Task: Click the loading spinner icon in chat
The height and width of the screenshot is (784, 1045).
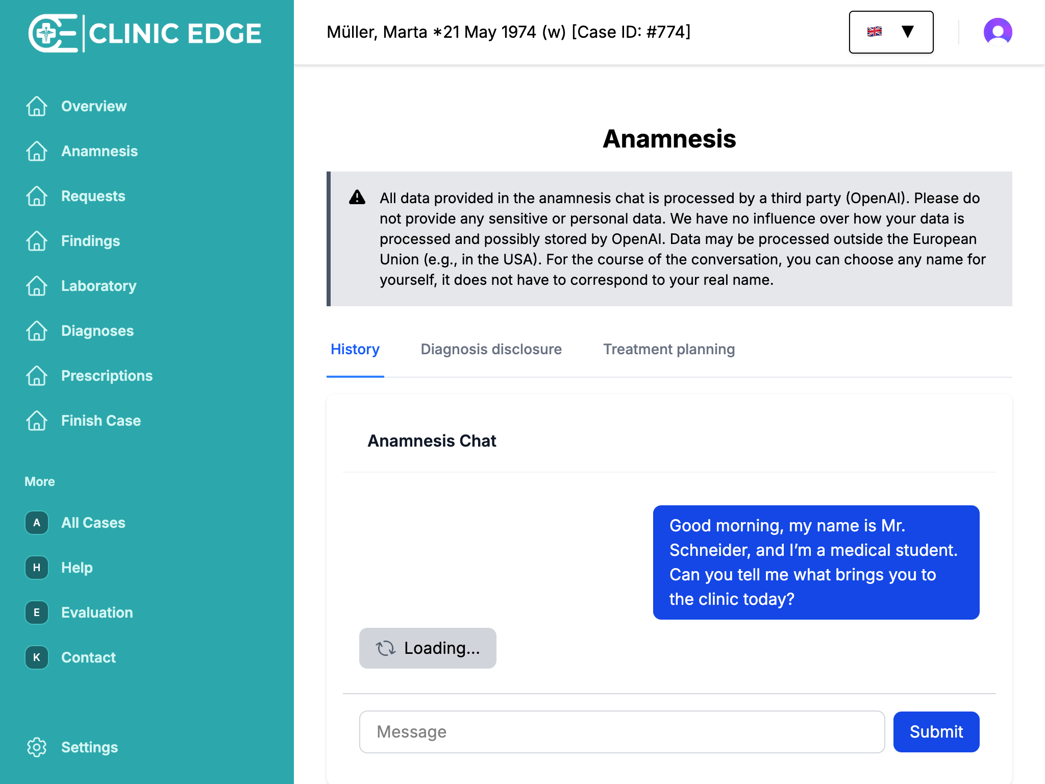Action: 386,648
